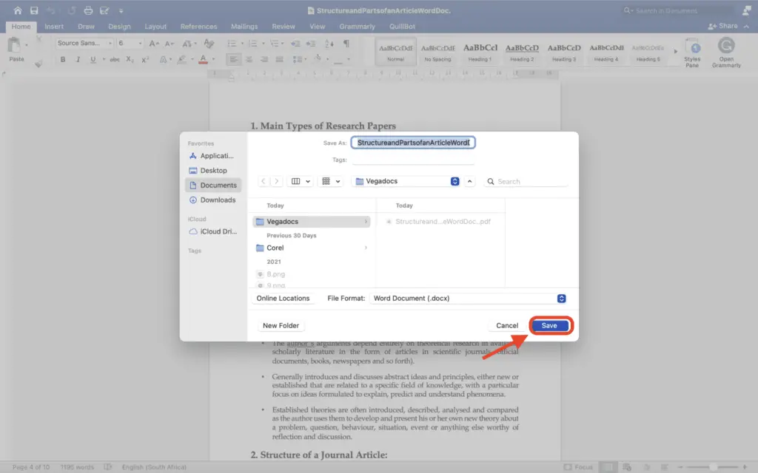Click the text effects outlined A icon
This screenshot has height=473, width=758.
click(164, 59)
